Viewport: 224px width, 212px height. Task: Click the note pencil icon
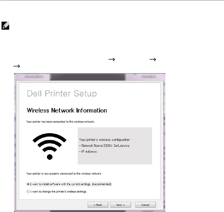coord(6,26)
